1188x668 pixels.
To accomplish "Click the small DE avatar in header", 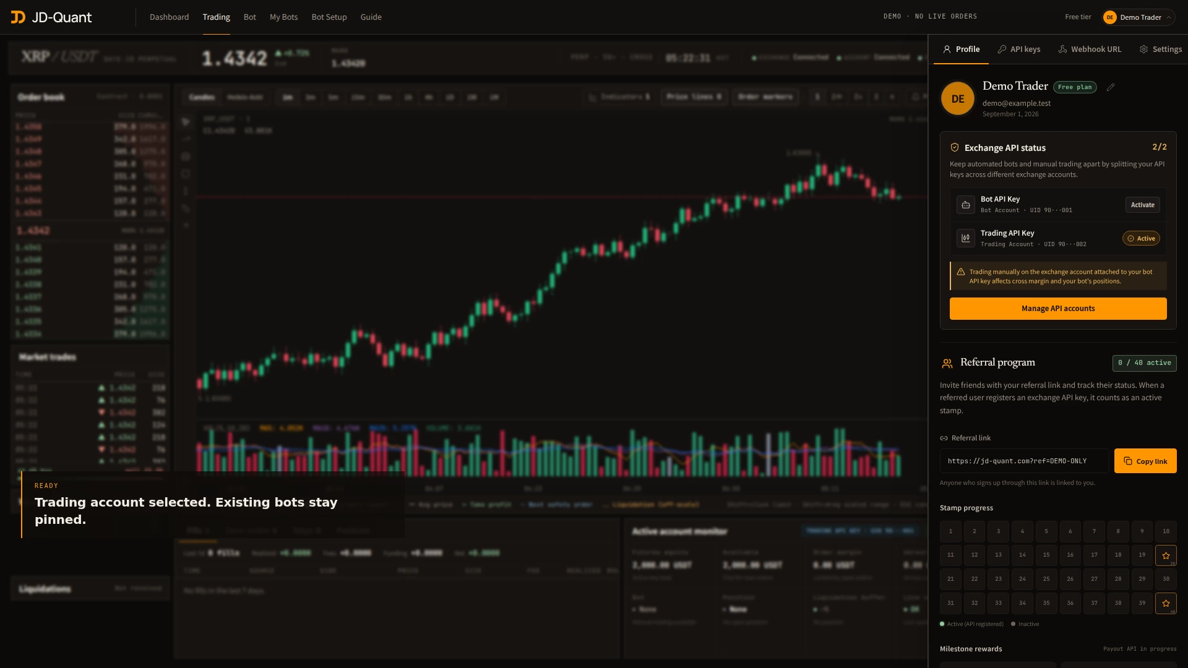I will pos(1110,17).
